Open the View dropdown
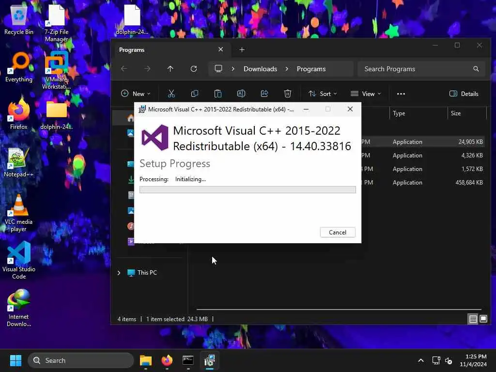The width and height of the screenshot is (496, 372). click(x=366, y=93)
